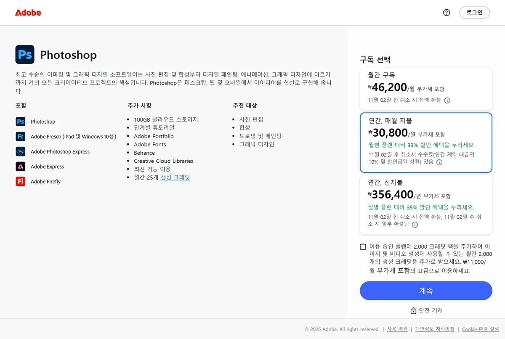Click the blue 계속 button
Image resolution: width=505 pixels, height=339 pixels.
coord(426,291)
